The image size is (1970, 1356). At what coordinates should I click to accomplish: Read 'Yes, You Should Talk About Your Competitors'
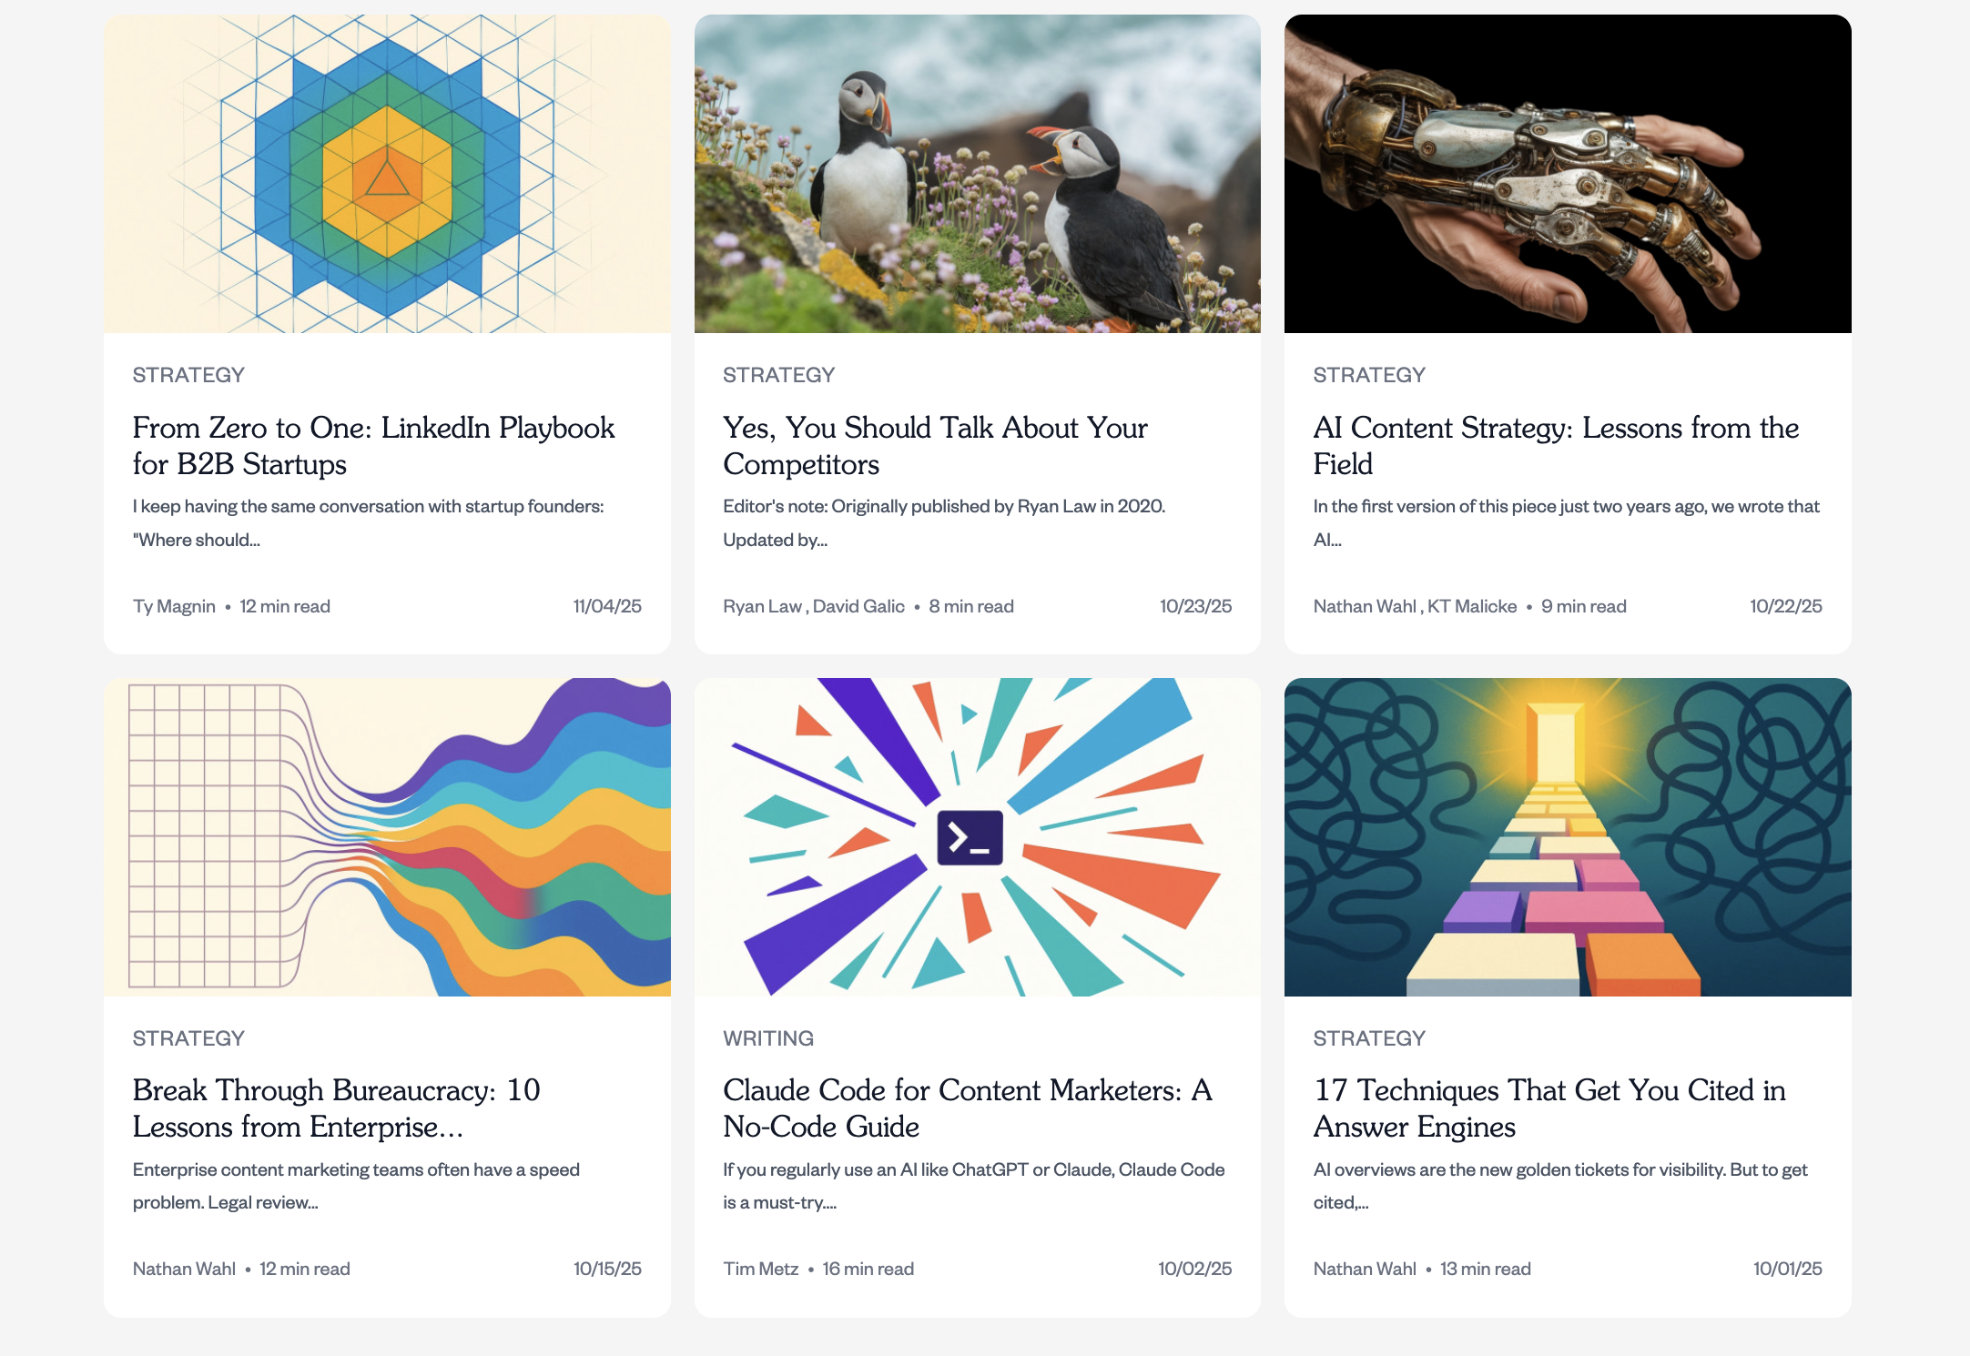point(935,445)
